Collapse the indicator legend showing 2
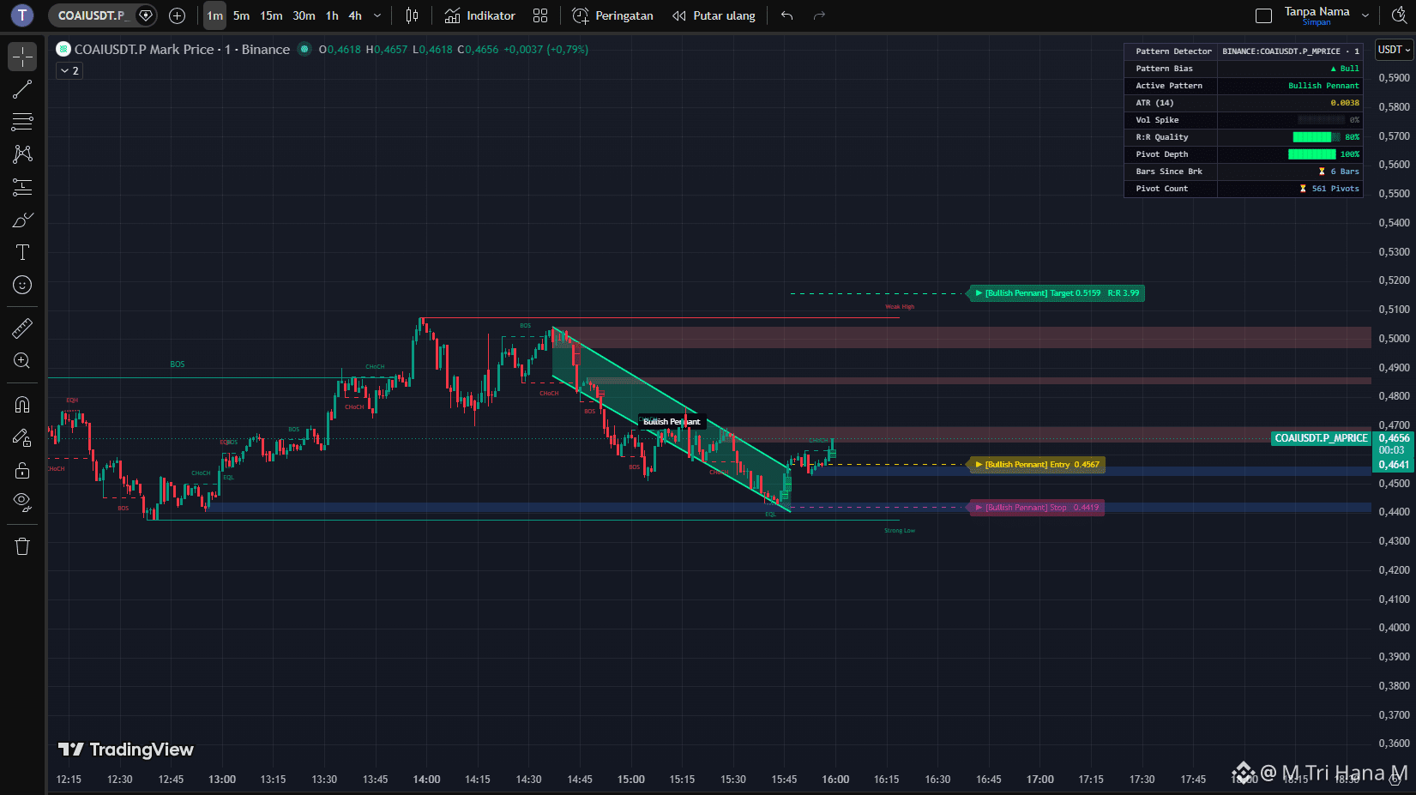The width and height of the screenshot is (1416, 795). tap(69, 71)
